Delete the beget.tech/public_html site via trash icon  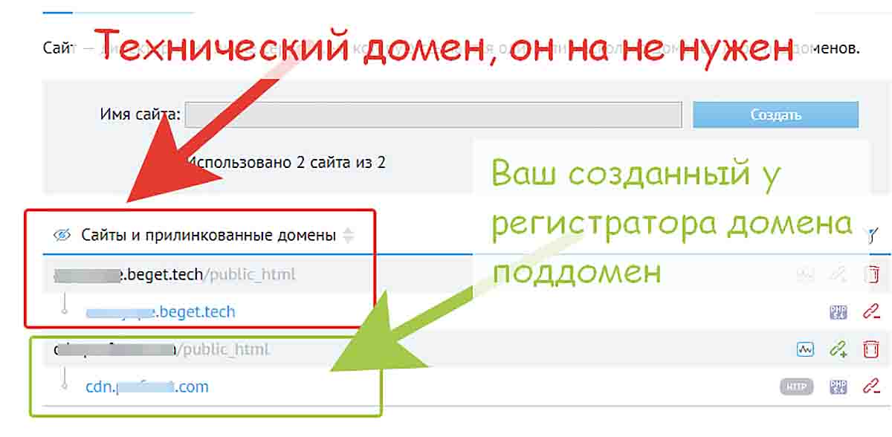point(870,274)
